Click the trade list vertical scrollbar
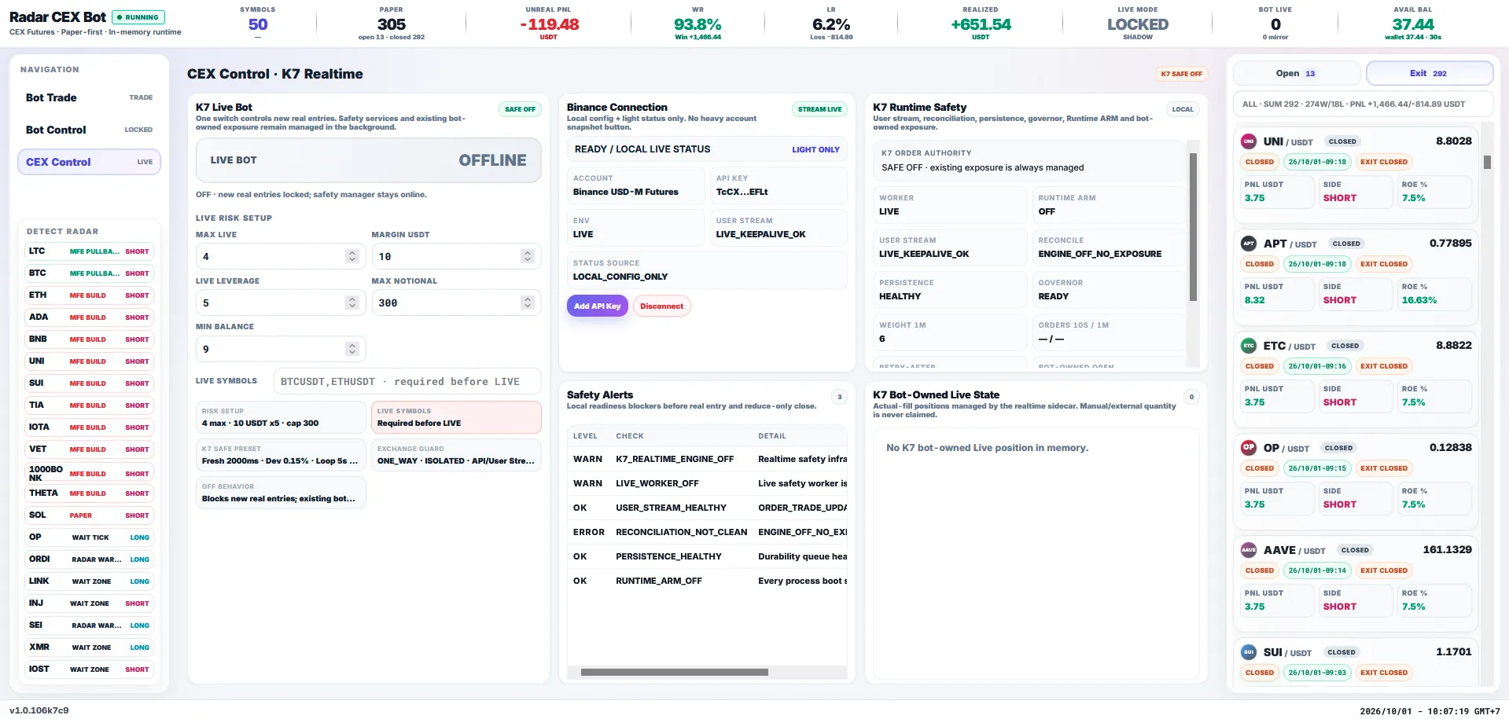 [1487, 162]
